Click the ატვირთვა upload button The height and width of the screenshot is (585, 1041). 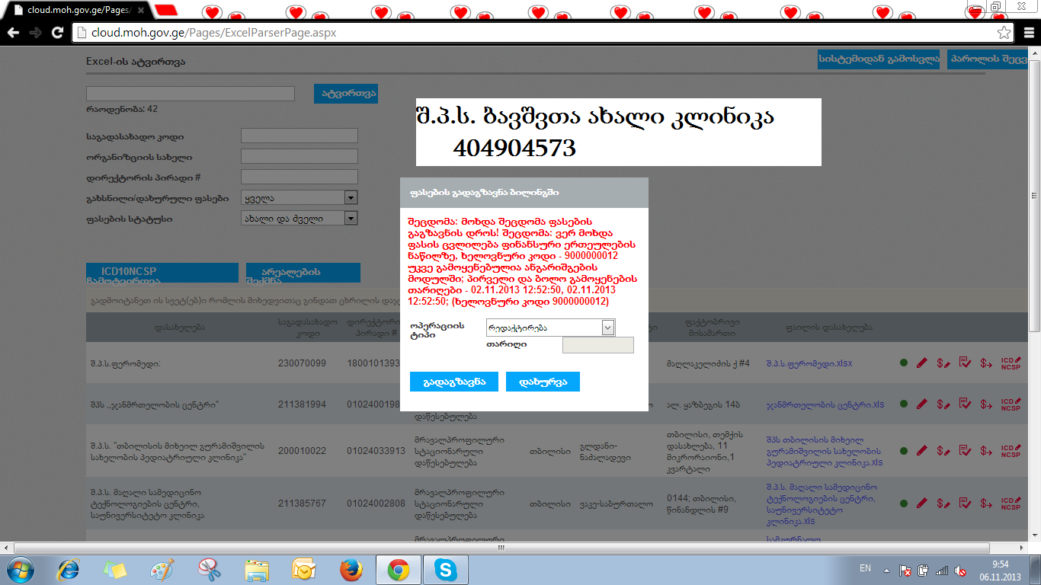tap(345, 94)
